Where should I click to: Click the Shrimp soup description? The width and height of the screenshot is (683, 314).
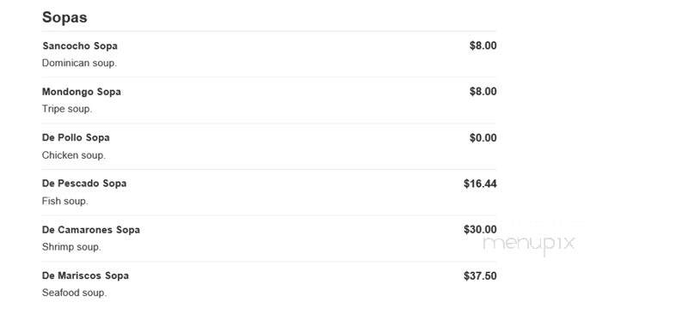71,247
